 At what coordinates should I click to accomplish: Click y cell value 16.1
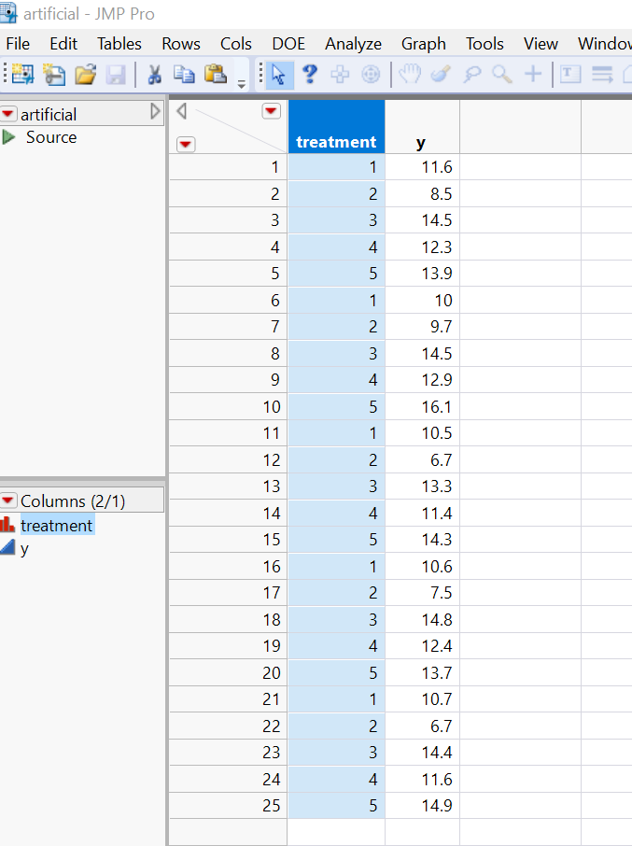tap(422, 406)
